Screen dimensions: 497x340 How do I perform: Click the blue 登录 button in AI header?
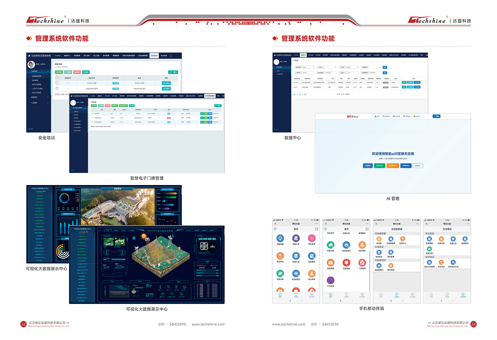tap(437, 116)
